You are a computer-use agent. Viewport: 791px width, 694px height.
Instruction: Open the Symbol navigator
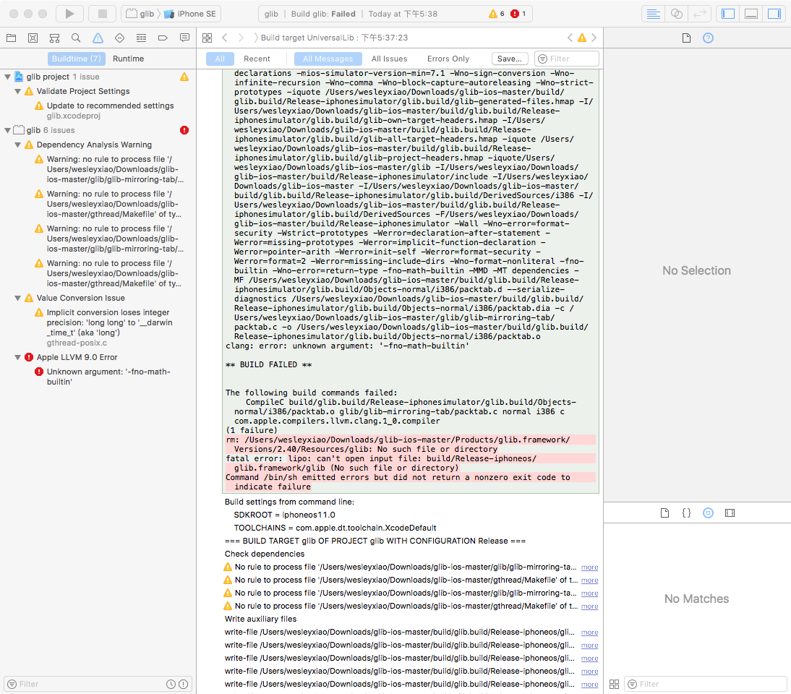coord(54,38)
